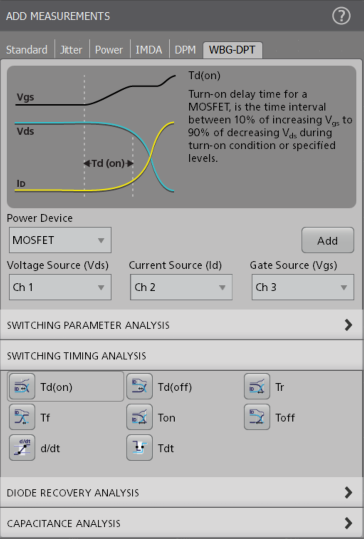The image size is (364, 539).
Task: Select the Toff measurement icon
Action: (257, 417)
